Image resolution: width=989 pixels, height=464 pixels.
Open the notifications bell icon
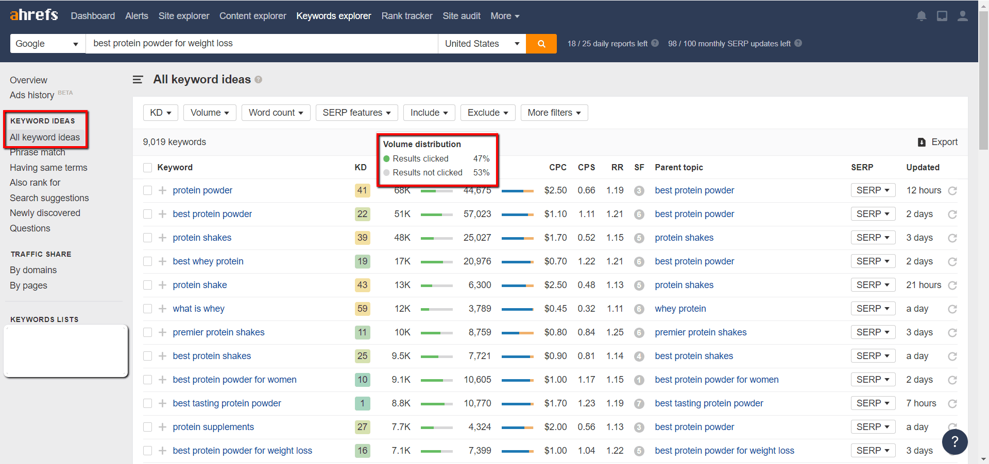(922, 16)
